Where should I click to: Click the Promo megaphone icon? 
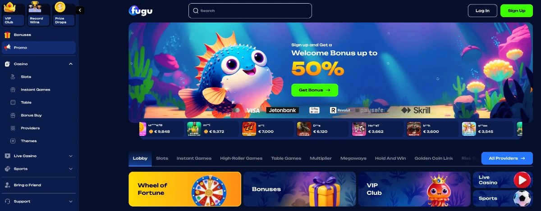(7, 47)
